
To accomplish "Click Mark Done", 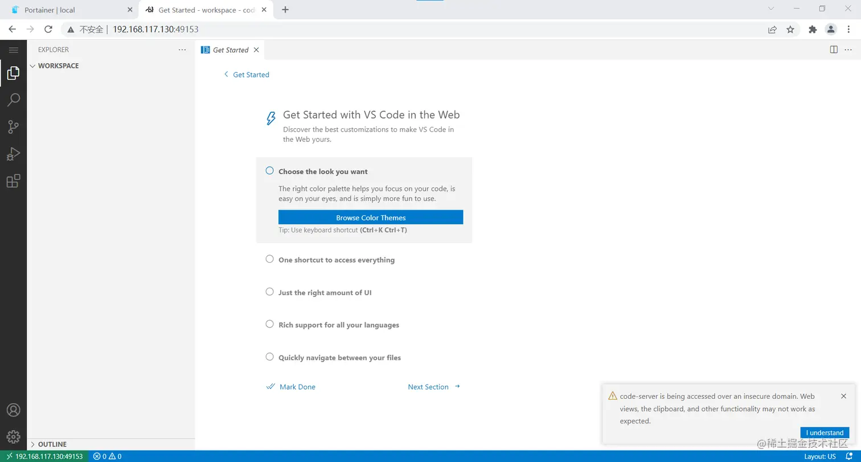I will point(291,387).
